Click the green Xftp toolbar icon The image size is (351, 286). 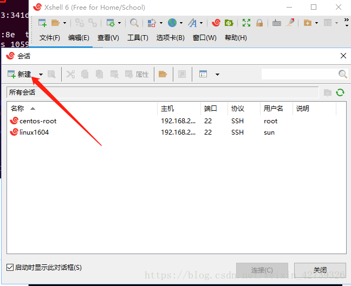229,23
